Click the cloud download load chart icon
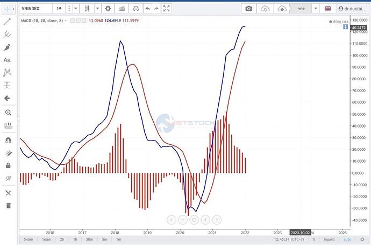This screenshot has height=245, width=371. (x=265, y=9)
